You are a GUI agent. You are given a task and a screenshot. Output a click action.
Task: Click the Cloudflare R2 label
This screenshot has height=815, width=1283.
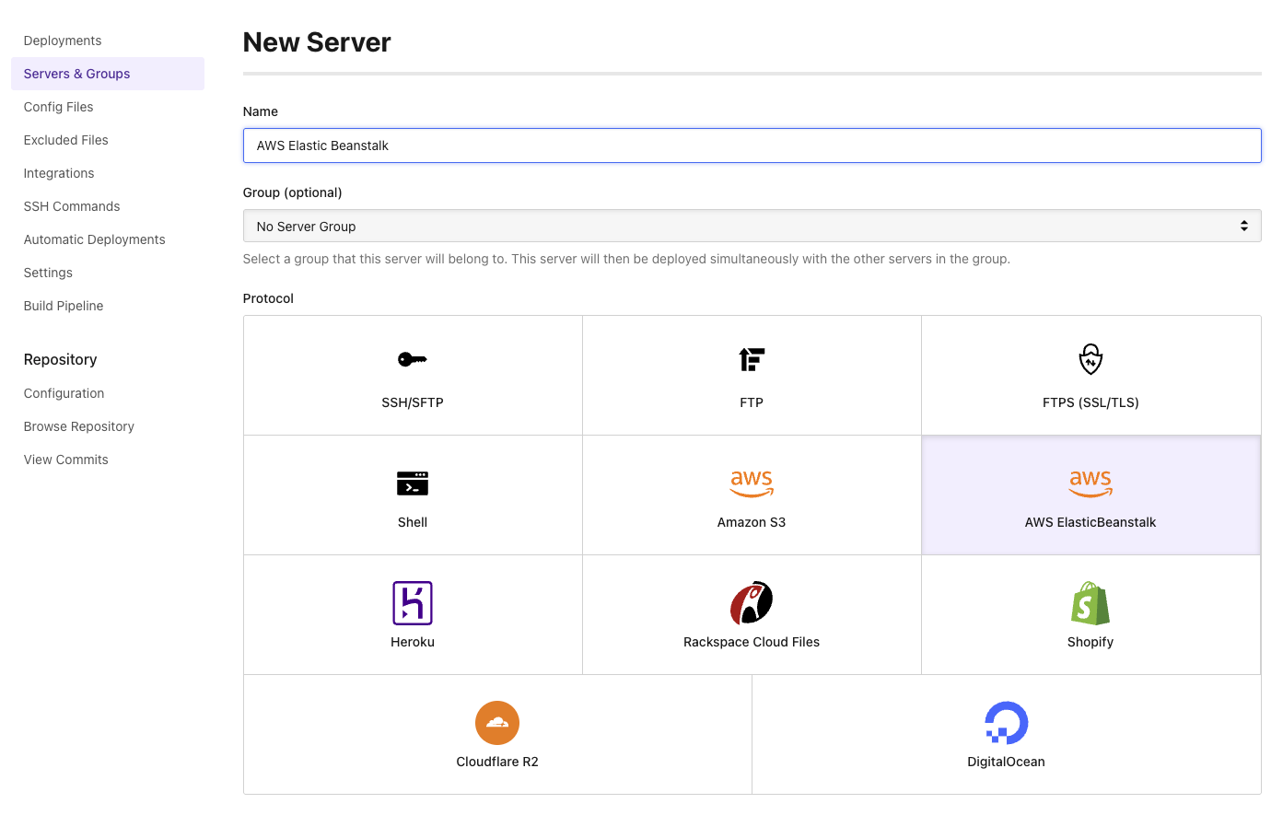pyautogui.click(x=497, y=762)
